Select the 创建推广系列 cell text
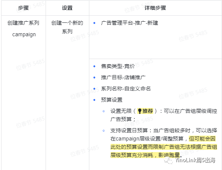 [x=24, y=23]
